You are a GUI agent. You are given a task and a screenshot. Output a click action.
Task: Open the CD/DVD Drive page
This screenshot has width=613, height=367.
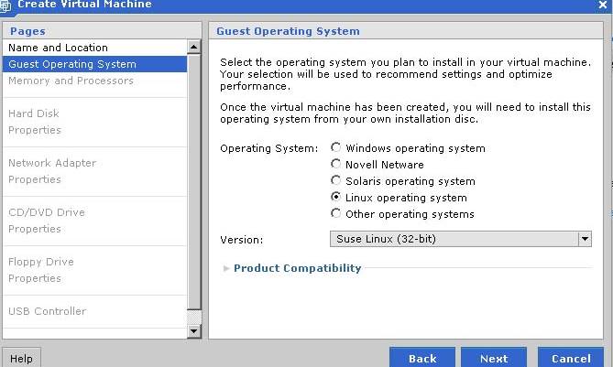tap(46, 212)
